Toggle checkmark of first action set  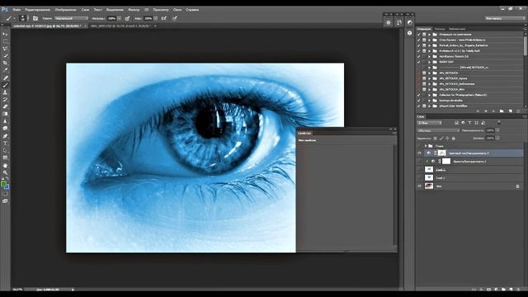(x=419, y=35)
